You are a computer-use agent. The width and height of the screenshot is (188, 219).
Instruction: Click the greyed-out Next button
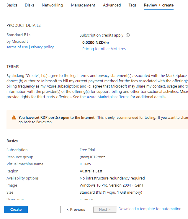click(105, 209)
